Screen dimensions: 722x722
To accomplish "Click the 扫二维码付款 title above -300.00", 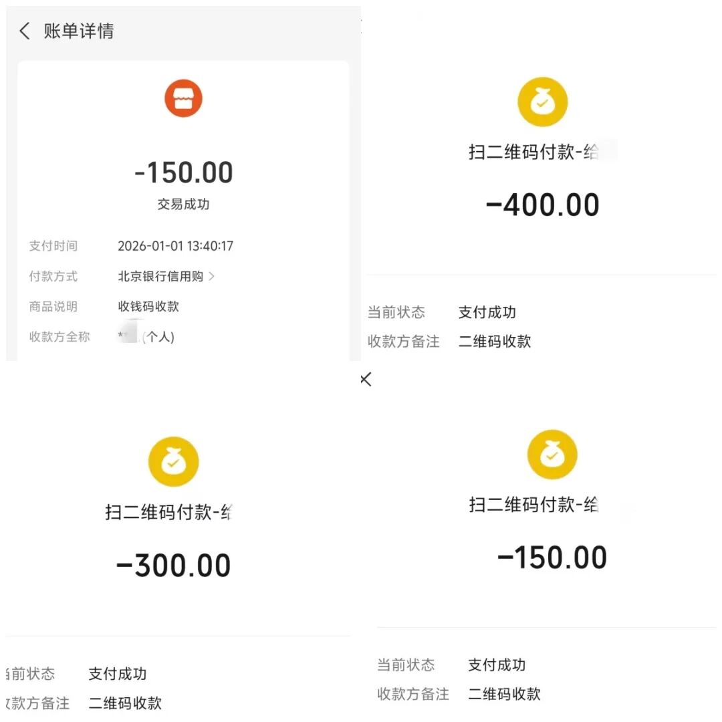I will click(168, 513).
